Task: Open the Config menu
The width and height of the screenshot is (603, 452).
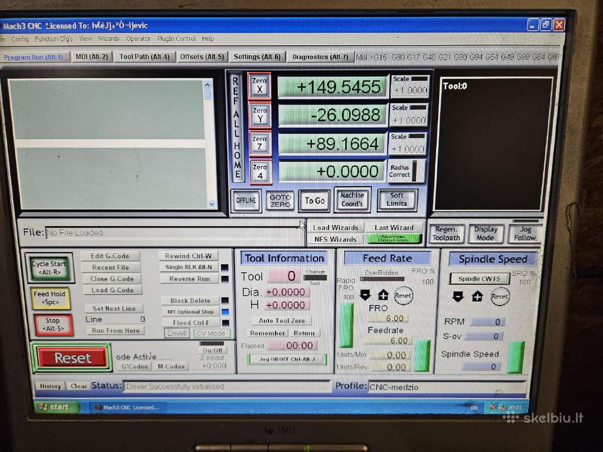Action: click(20, 39)
